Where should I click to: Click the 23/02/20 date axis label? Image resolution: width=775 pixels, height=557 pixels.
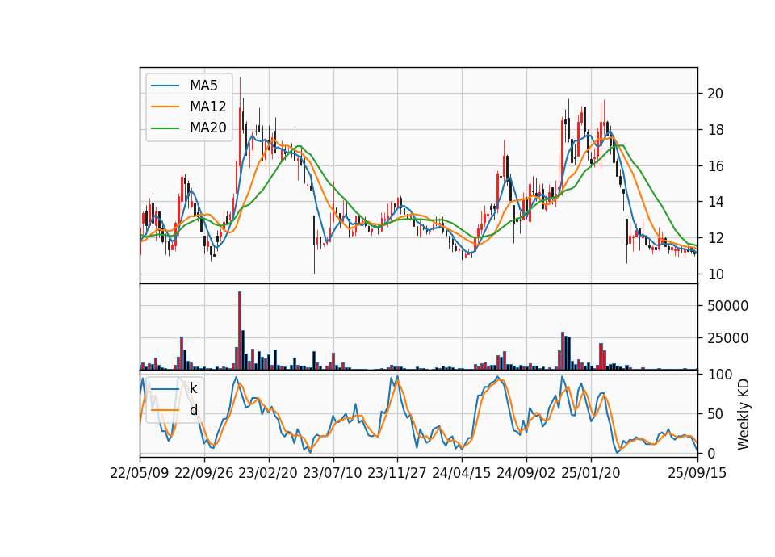pyautogui.click(x=268, y=474)
